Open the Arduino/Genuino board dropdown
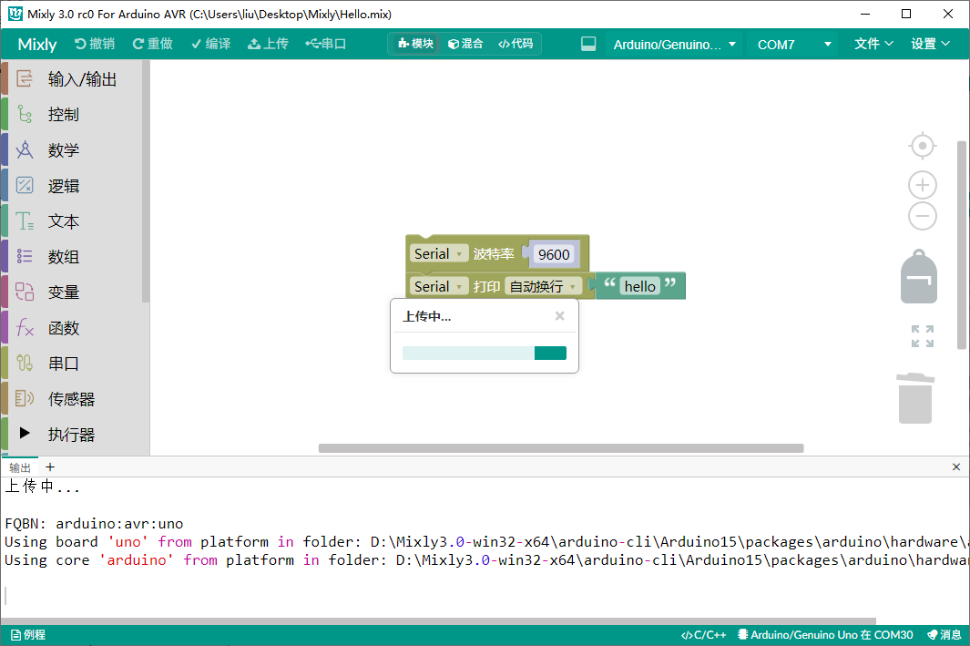Image resolution: width=970 pixels, height=646 pixels. point(674,45)
